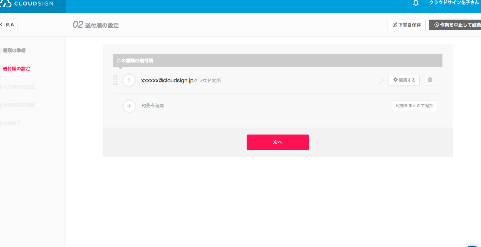The height and width of the screenshot is (247, 481).
Task: Proceed with the 次へ button
Action: click(278, 142)
